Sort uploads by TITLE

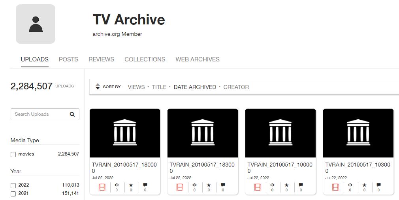(x=159, y=87)
